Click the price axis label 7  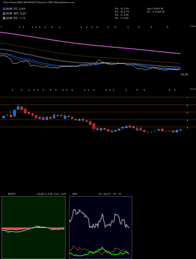coord(187,98)
